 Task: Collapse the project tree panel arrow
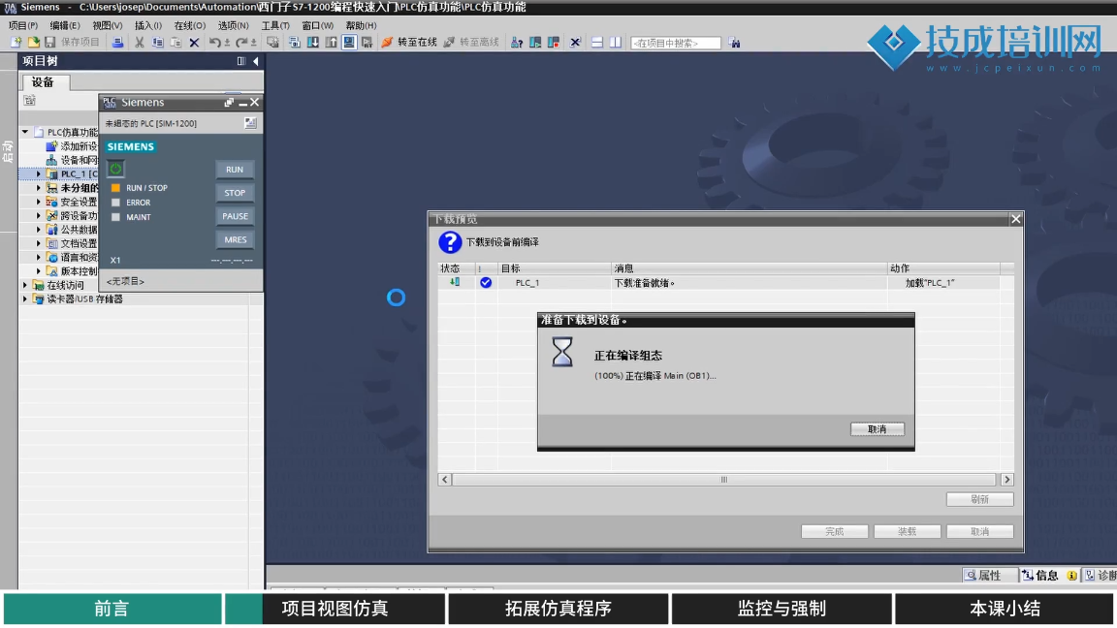(256, 61)
